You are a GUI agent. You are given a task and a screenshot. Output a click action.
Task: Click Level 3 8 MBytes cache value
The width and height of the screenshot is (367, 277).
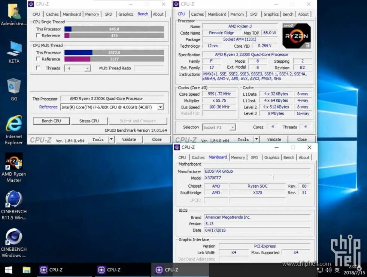point(276,113)
